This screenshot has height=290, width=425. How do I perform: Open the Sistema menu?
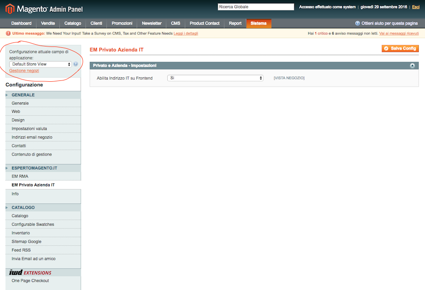259,23
